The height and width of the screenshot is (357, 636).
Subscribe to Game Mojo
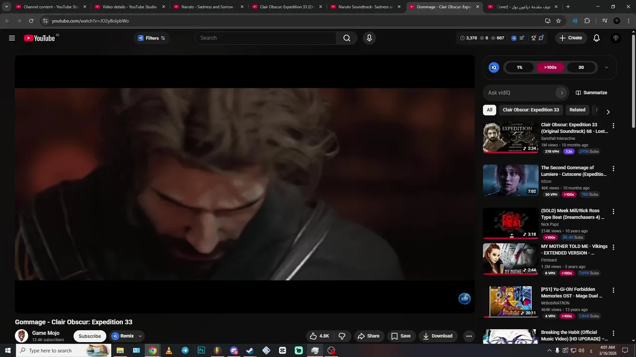point(89,336)
